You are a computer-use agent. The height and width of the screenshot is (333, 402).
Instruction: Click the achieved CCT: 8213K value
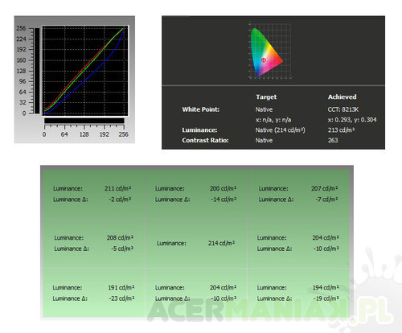coord(343,109)
